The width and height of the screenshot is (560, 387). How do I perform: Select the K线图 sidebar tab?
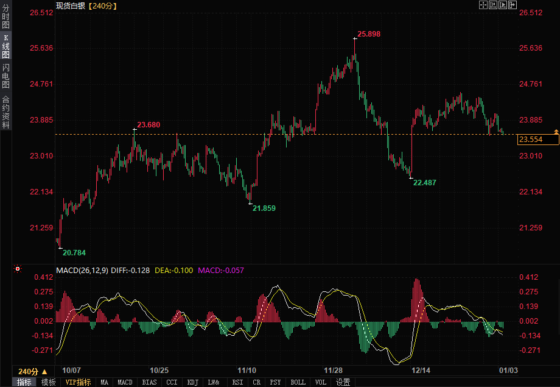(5, 46)
